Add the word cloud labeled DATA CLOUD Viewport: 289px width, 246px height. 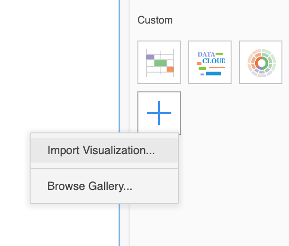point(210,62)
